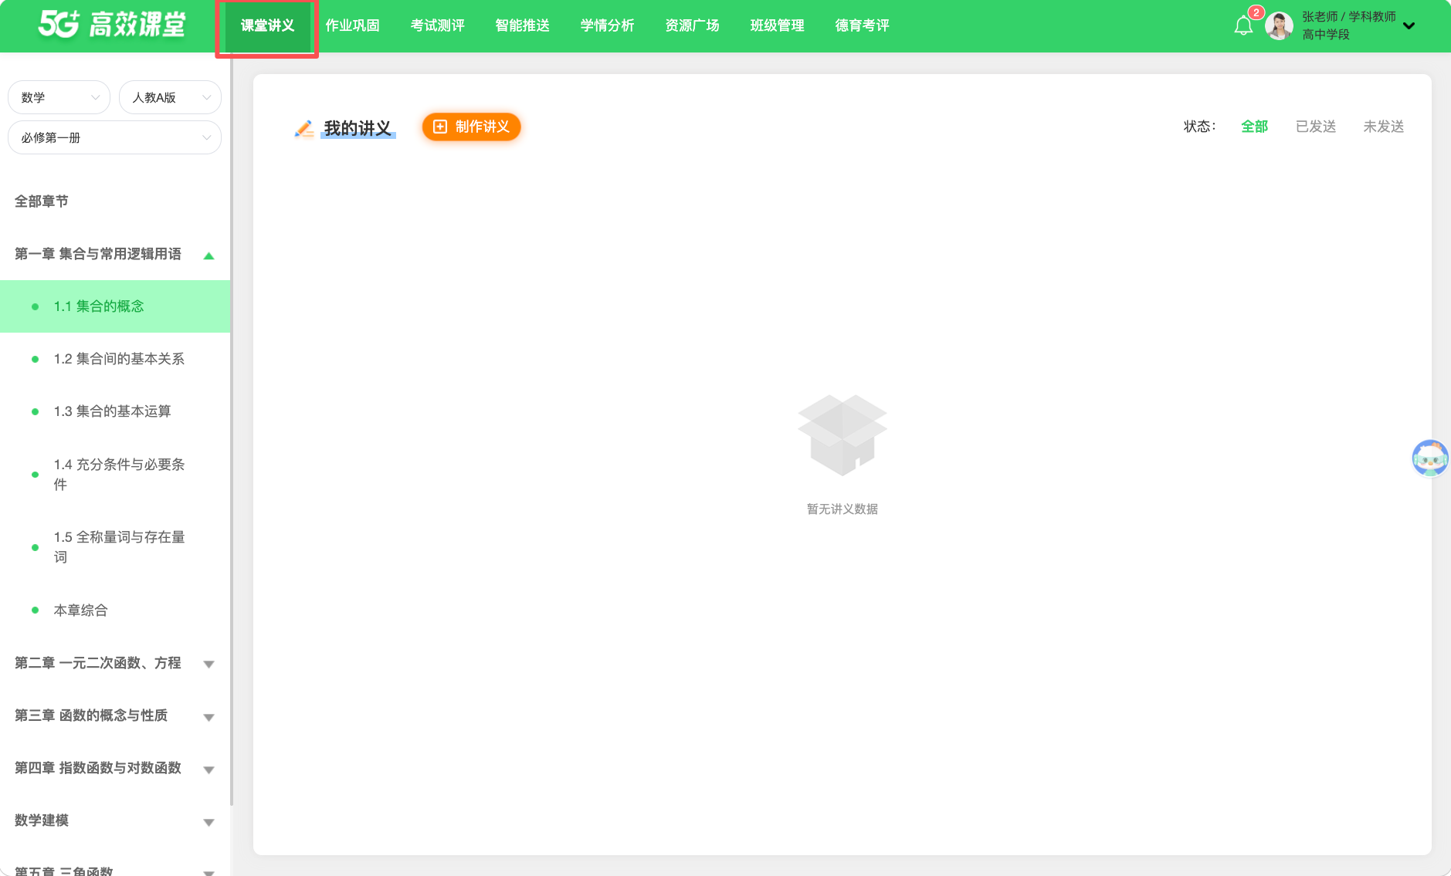The image size is (1451, 876).
Task: Click the pencil icon beside 我的讲义
Action: point(304,128)
